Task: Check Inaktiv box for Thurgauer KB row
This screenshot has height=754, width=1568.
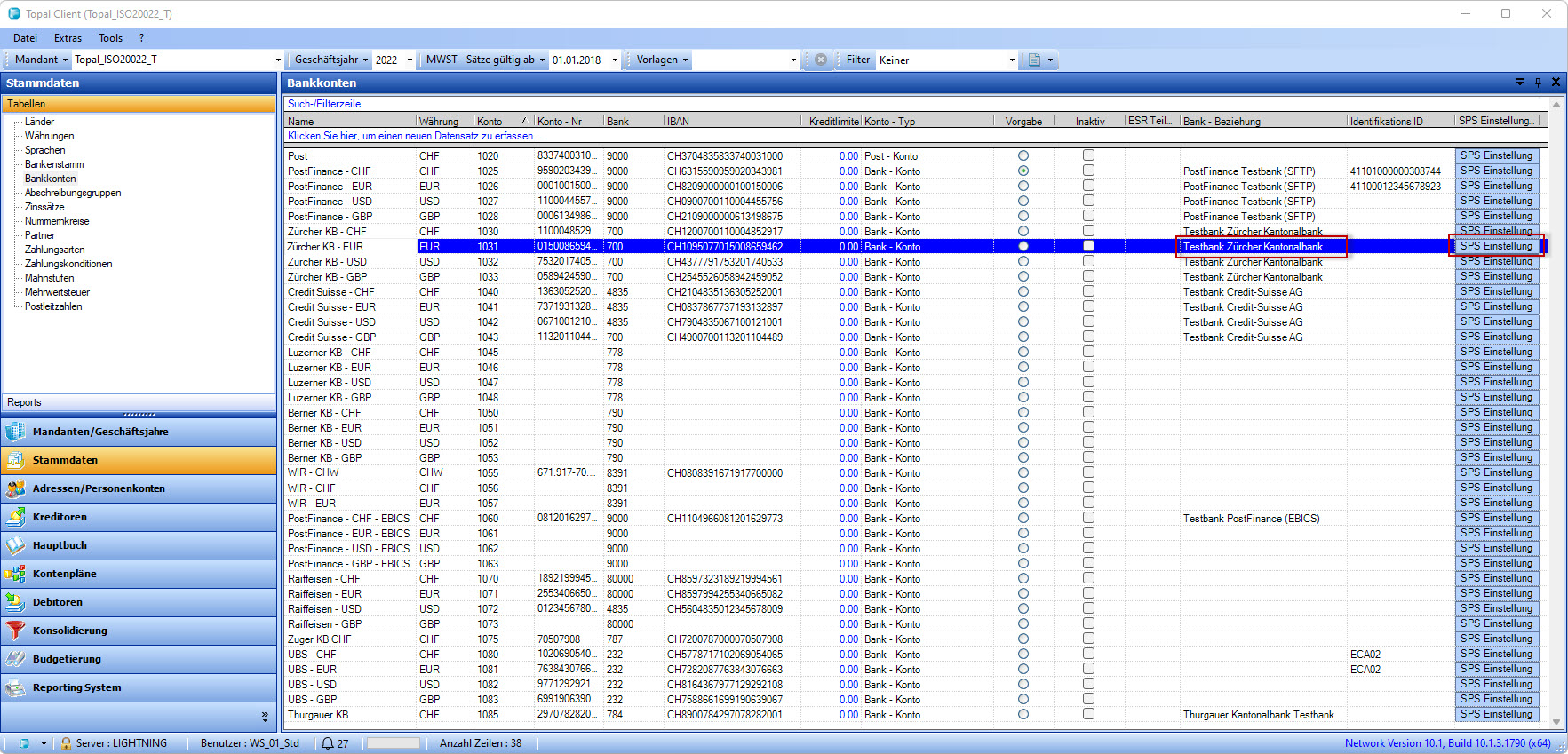Action: coord(1088,714)
